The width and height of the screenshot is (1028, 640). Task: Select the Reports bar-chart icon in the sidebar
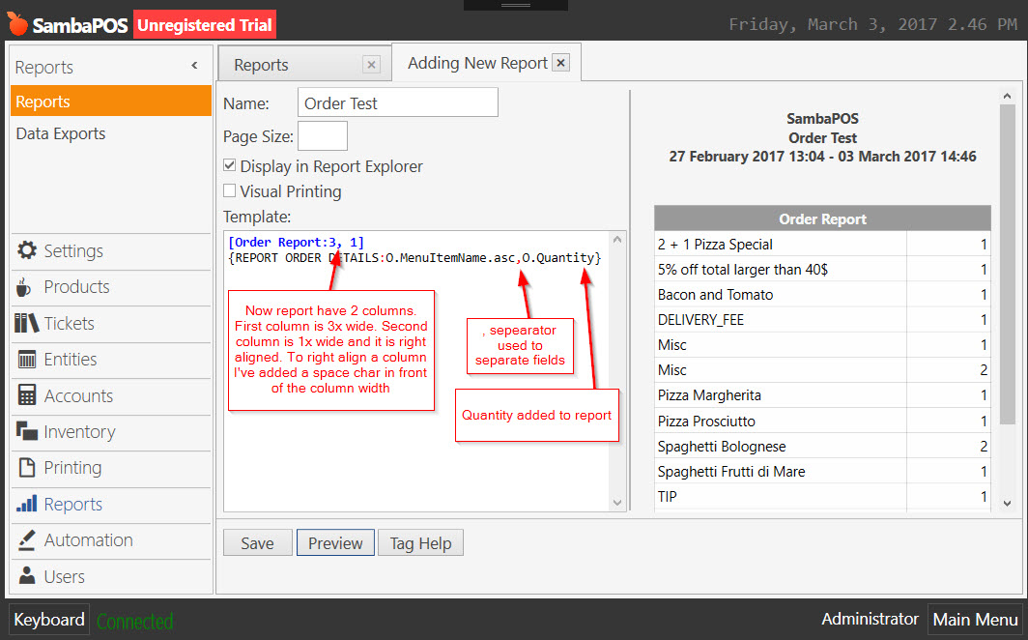pyautogui.click(x=25, y=505)
